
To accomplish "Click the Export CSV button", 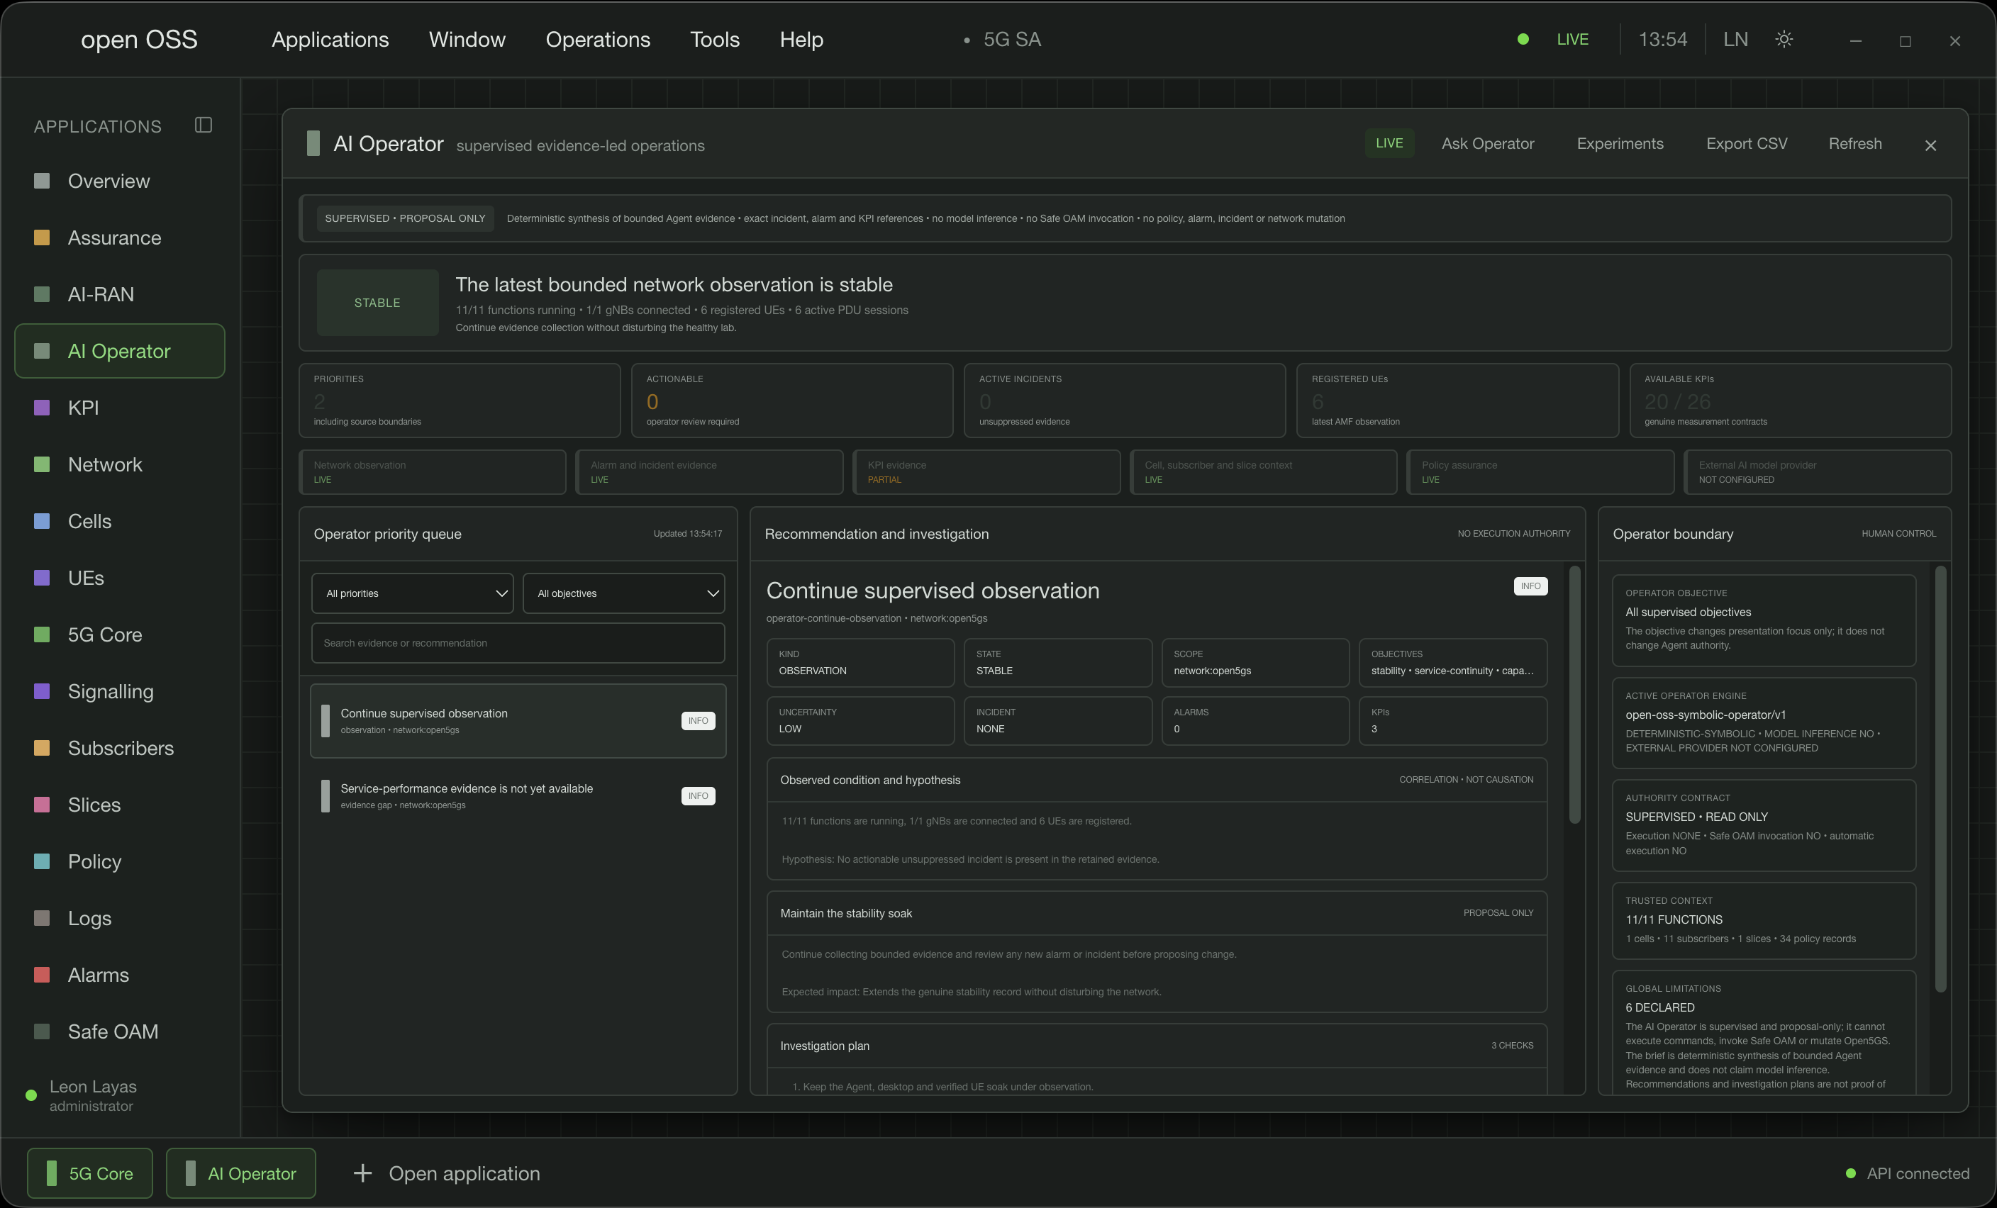I will point(1747,143).
